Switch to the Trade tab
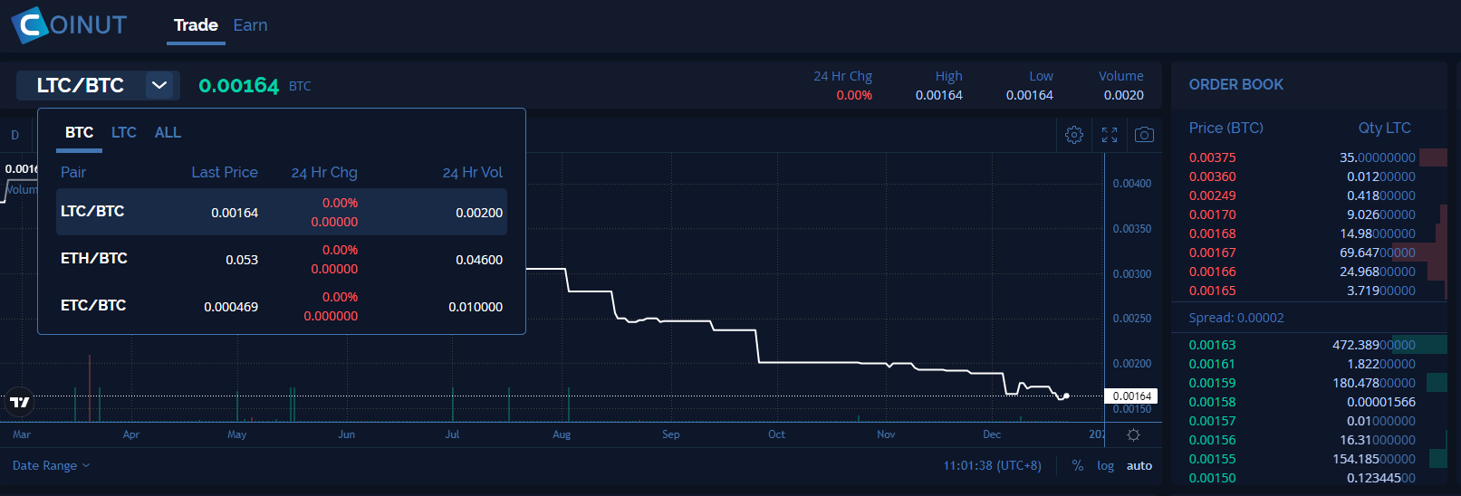The image size is (1461, 496). coord(196,25)
